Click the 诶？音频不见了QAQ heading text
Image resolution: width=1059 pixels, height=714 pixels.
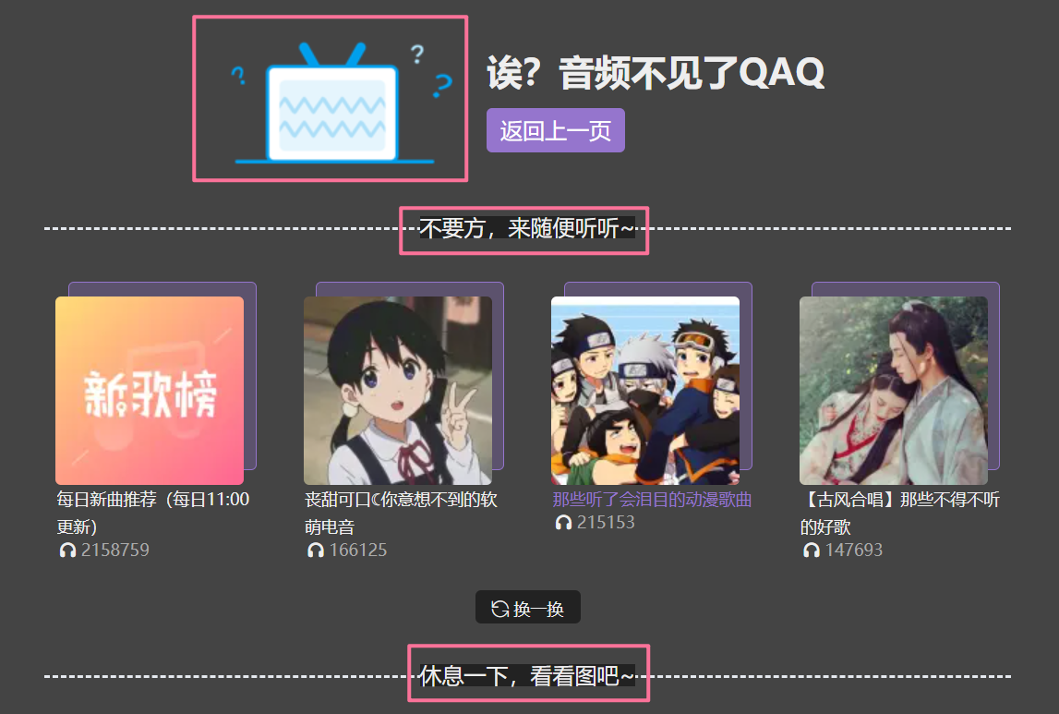tap(656, 73)
